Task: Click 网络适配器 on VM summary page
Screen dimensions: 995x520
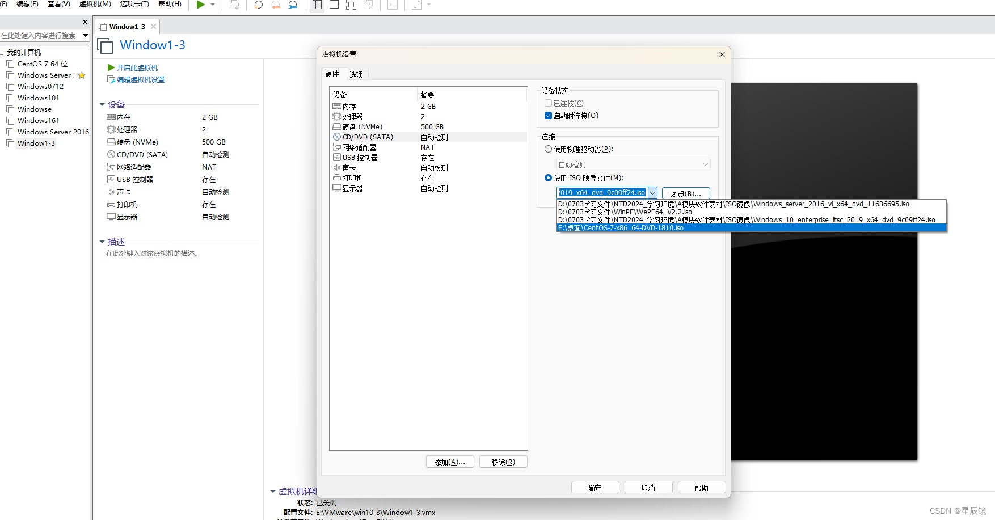Action: coord(134,167)
